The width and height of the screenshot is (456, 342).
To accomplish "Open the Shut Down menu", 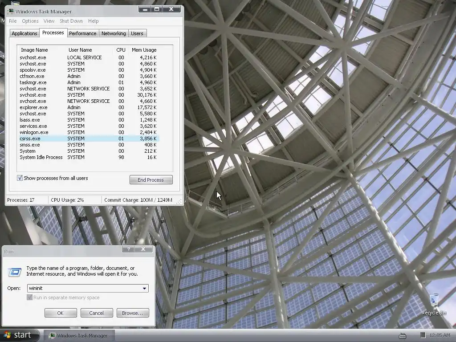I will coord(71,21).
